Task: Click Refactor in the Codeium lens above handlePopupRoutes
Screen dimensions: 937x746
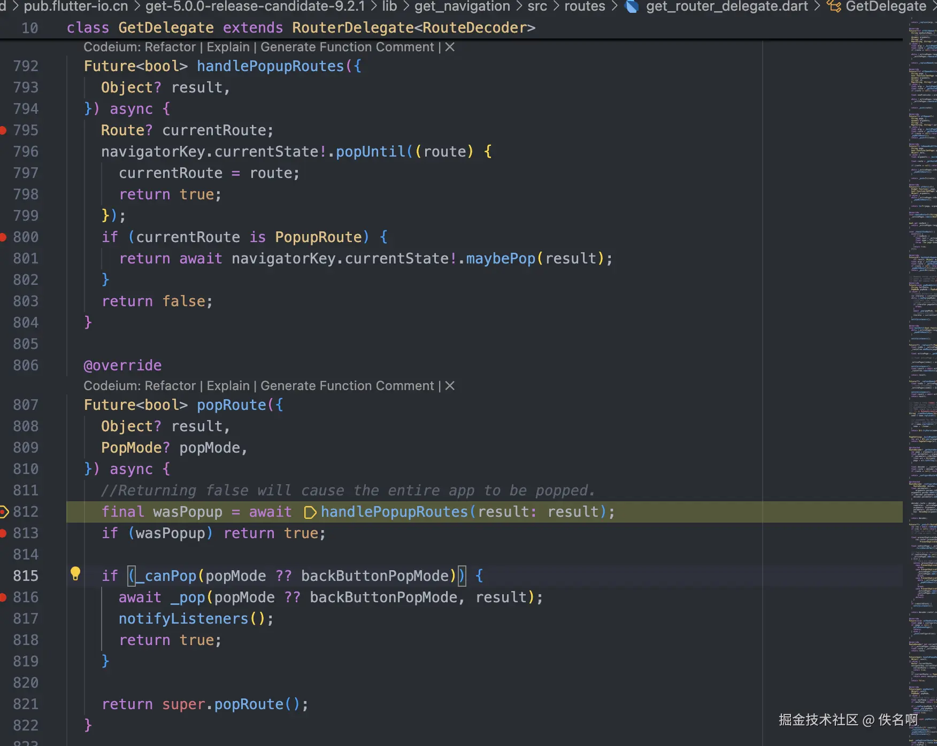Action: coord(170,47)
